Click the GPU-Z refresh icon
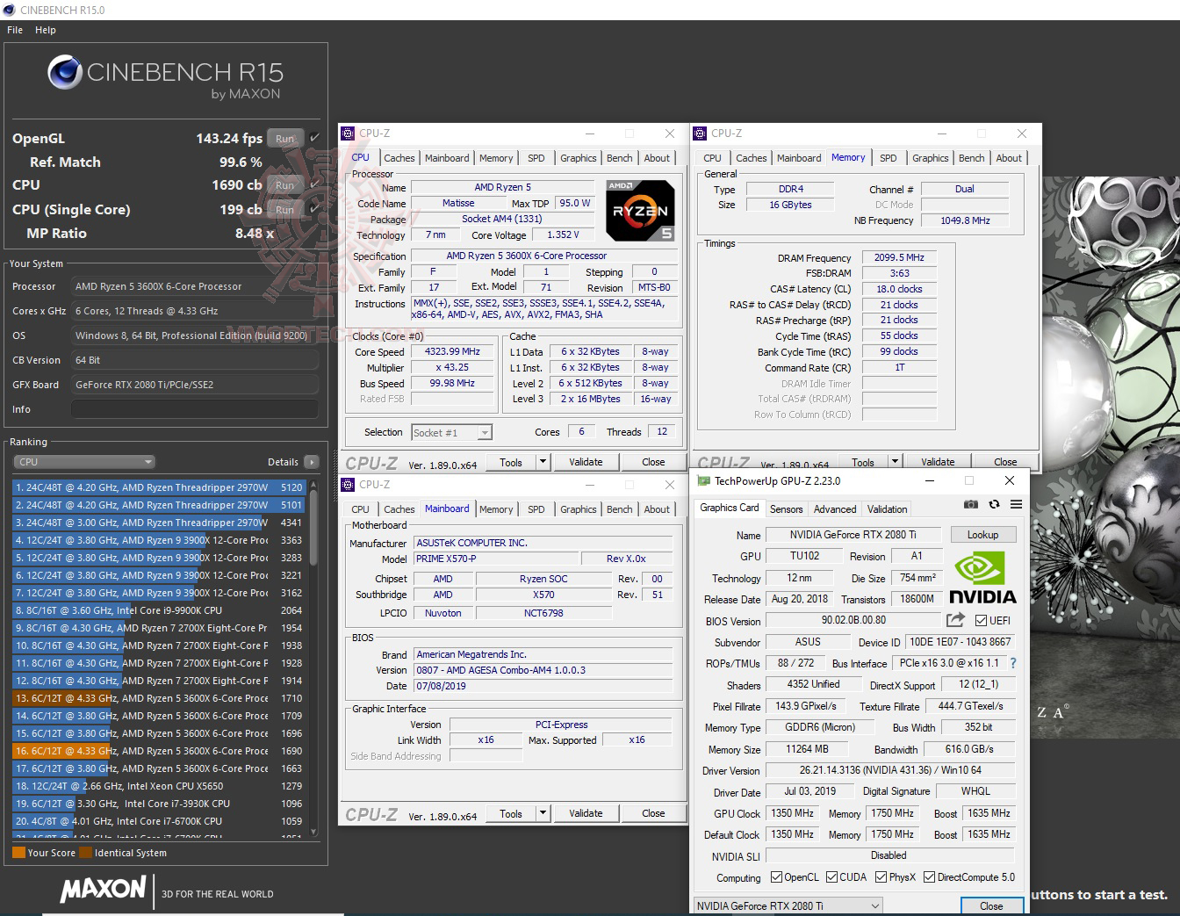Screen dimensions: 1180x916 [994, 504]
